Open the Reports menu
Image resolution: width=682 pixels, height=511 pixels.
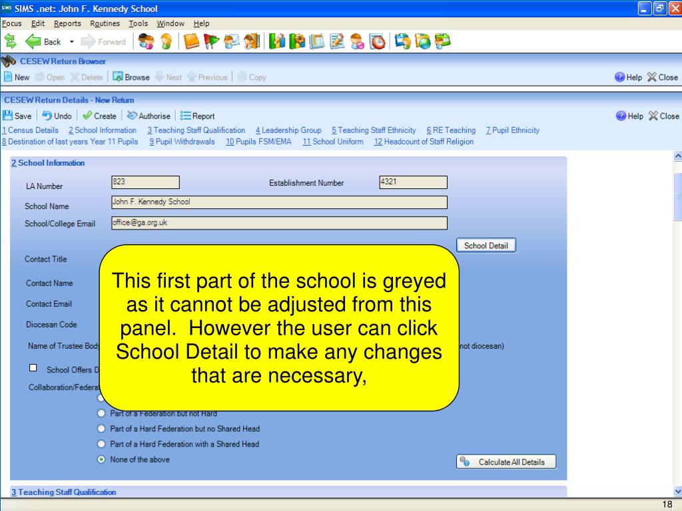pyautogui.click(x=67, y=23)
